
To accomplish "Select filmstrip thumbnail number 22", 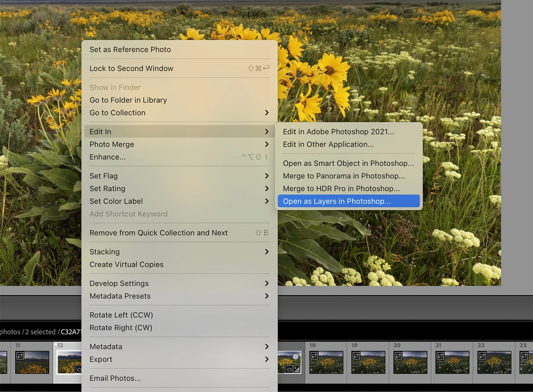I will coord(494,363).
